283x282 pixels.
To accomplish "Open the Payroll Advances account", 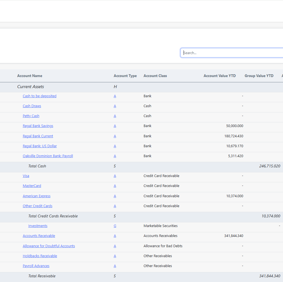I will 36,266.
